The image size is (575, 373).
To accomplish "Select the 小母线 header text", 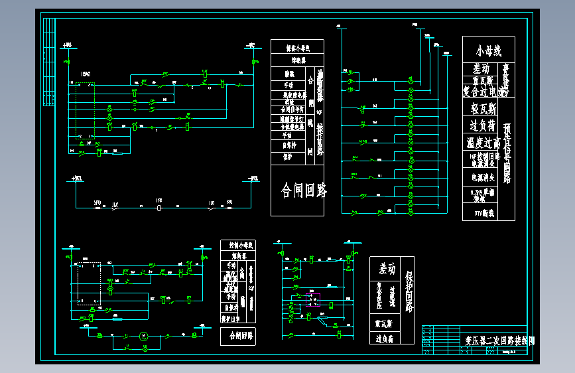I will point(489,50).
